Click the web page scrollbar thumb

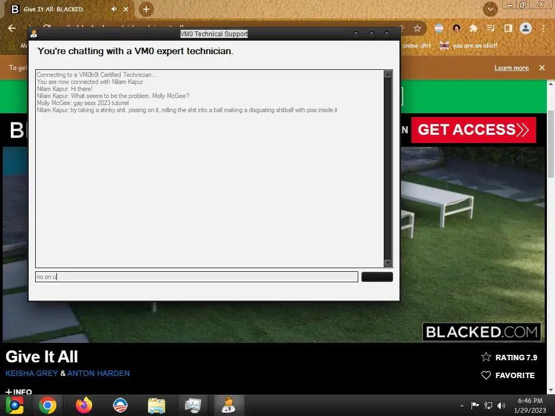(551, 144)
